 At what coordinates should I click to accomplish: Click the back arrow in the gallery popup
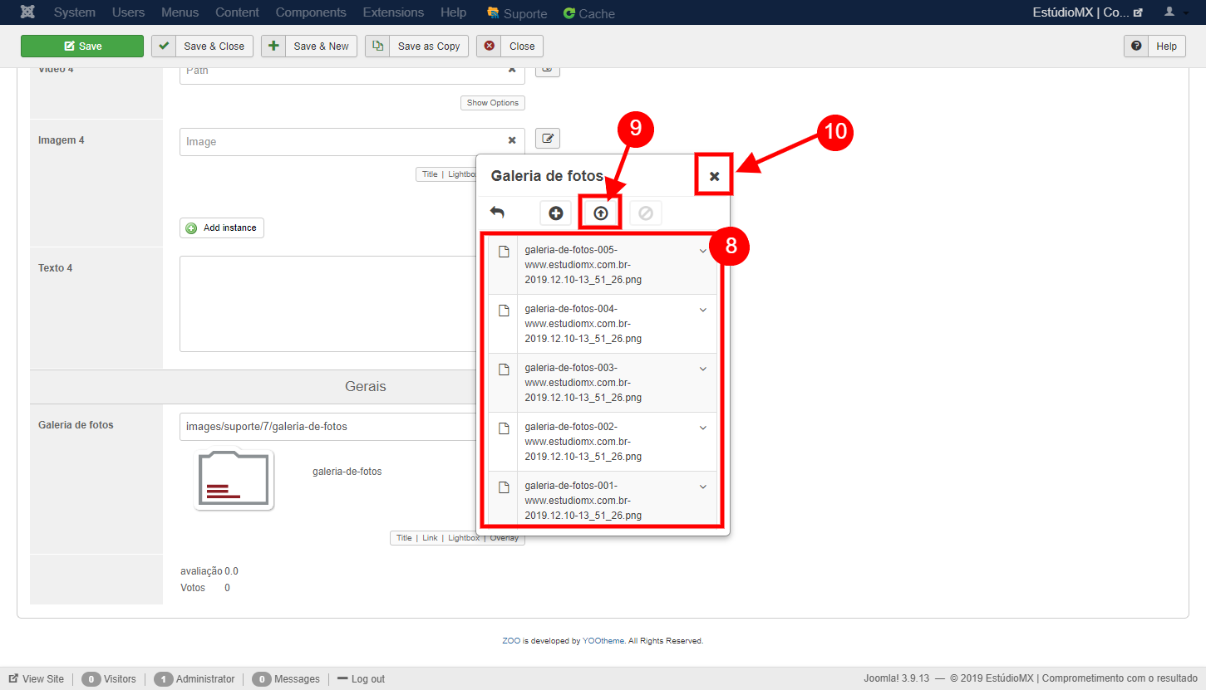coord(497,213)
